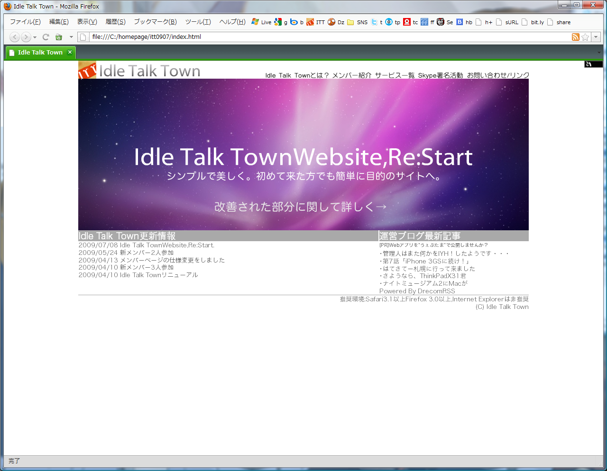The width and height of the screenshot is (607, 471).
Task: Go forward with the Forward arrow
Action: pos(26,37)
